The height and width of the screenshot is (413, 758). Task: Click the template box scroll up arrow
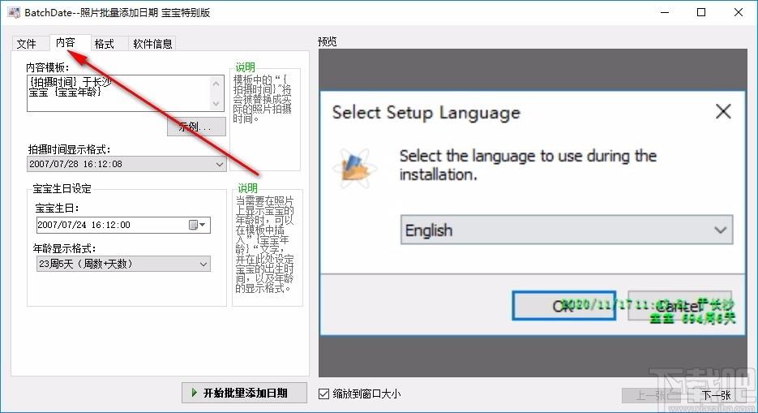(216, 84)
